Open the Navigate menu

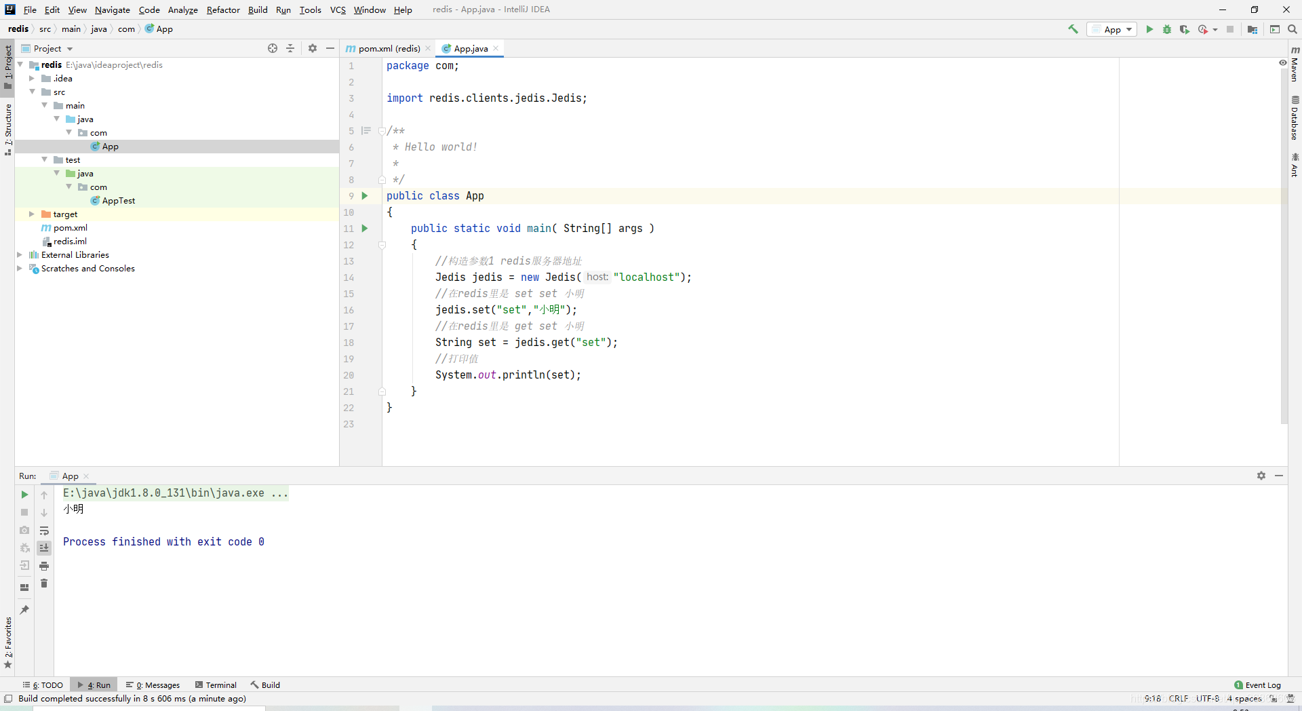[x=113, y=9]
